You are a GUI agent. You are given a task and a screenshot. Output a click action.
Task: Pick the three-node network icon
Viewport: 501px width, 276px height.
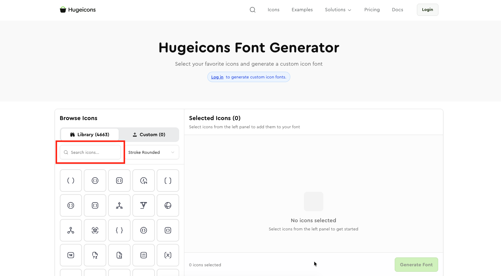71,230
